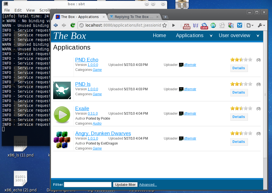This screenshot has width=272, height=193.
Task: Click into the Filter text field
Action: point(88,185)
